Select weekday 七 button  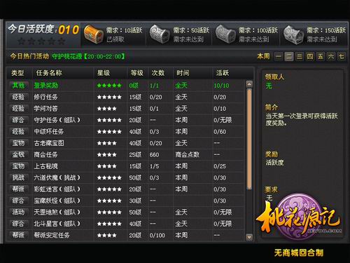coord(342,56)
